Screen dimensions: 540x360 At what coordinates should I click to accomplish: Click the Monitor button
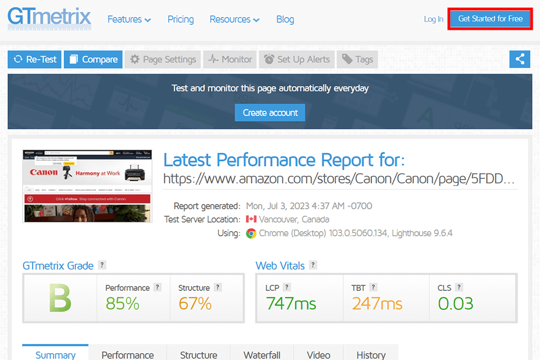(x=230, y=59)
